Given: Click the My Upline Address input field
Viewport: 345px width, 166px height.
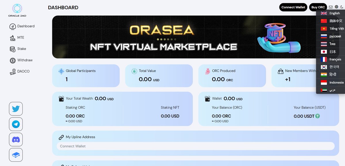Looking at the screenshot, I should 195,146.
